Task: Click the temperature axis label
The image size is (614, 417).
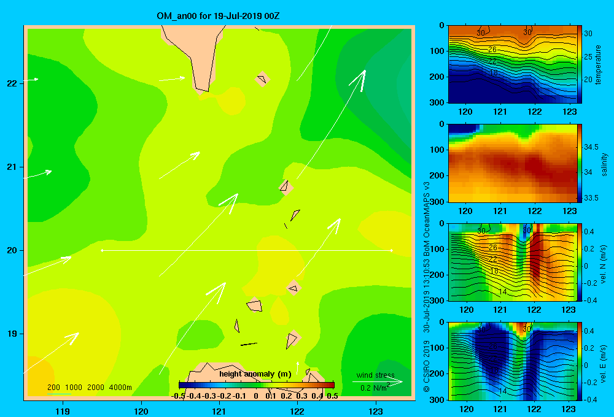Action: 598,64
